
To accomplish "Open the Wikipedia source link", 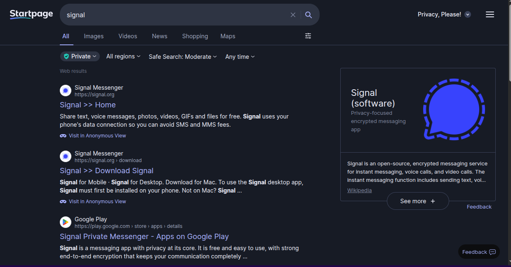I will [359, 190].
